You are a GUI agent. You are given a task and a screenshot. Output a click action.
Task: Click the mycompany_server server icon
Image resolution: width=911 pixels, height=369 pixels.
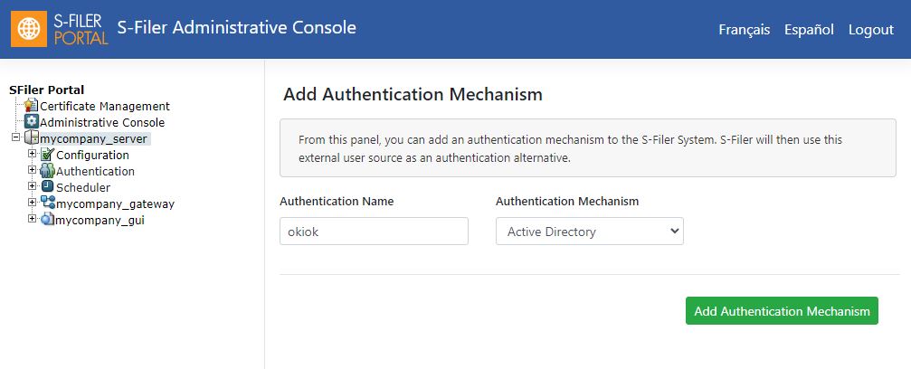click(x=32, y=138)
